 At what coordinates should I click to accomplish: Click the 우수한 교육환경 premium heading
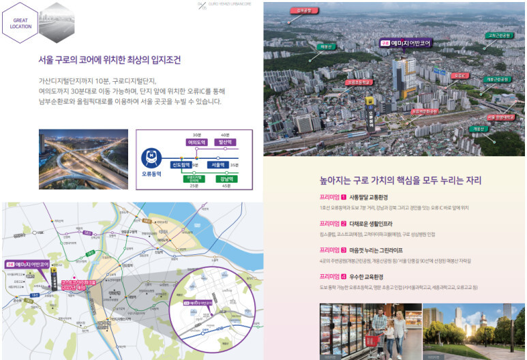coord(366,277)
